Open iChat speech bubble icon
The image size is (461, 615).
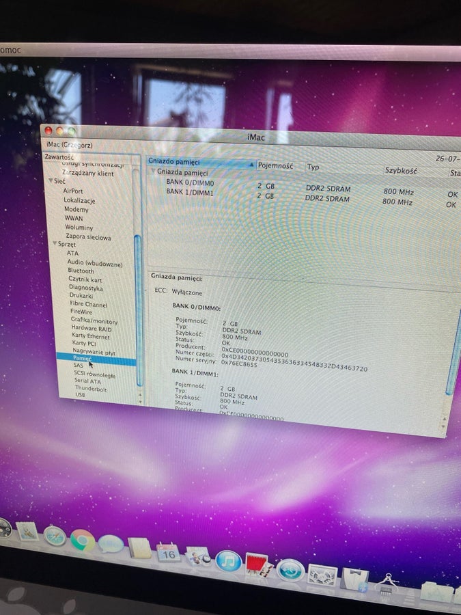tap(111, 544)
